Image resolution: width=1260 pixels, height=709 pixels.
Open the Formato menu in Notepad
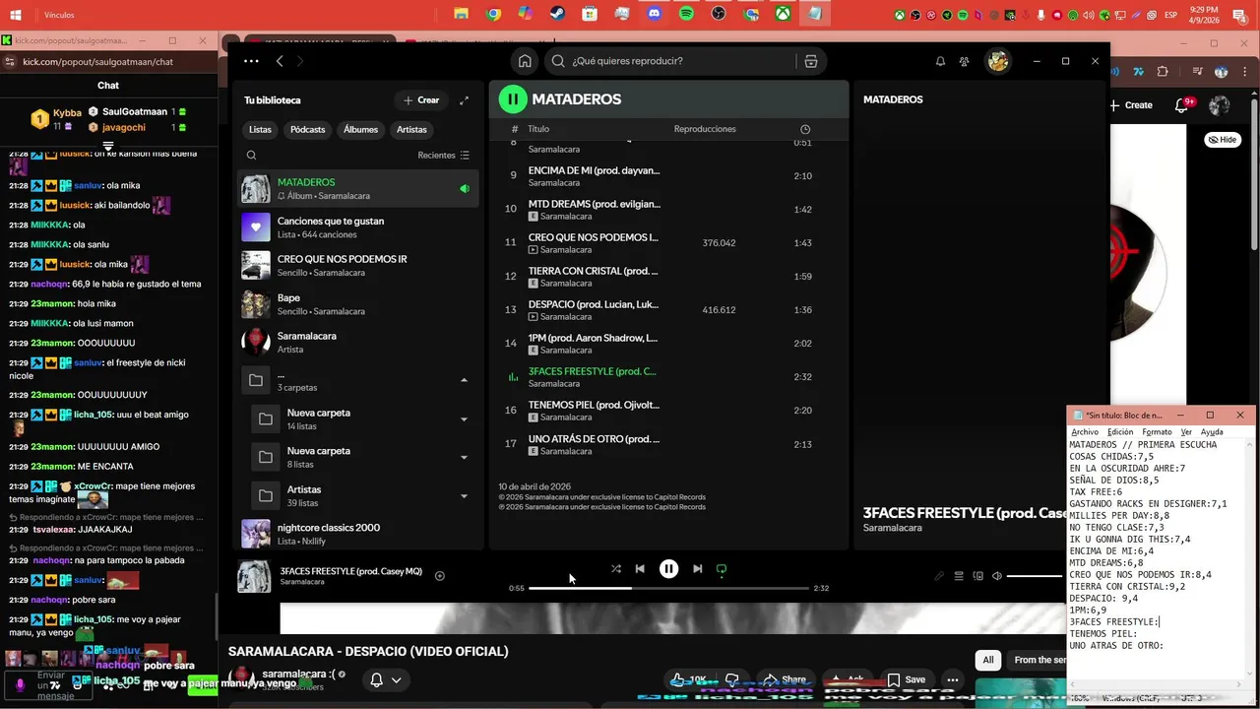1157,432
